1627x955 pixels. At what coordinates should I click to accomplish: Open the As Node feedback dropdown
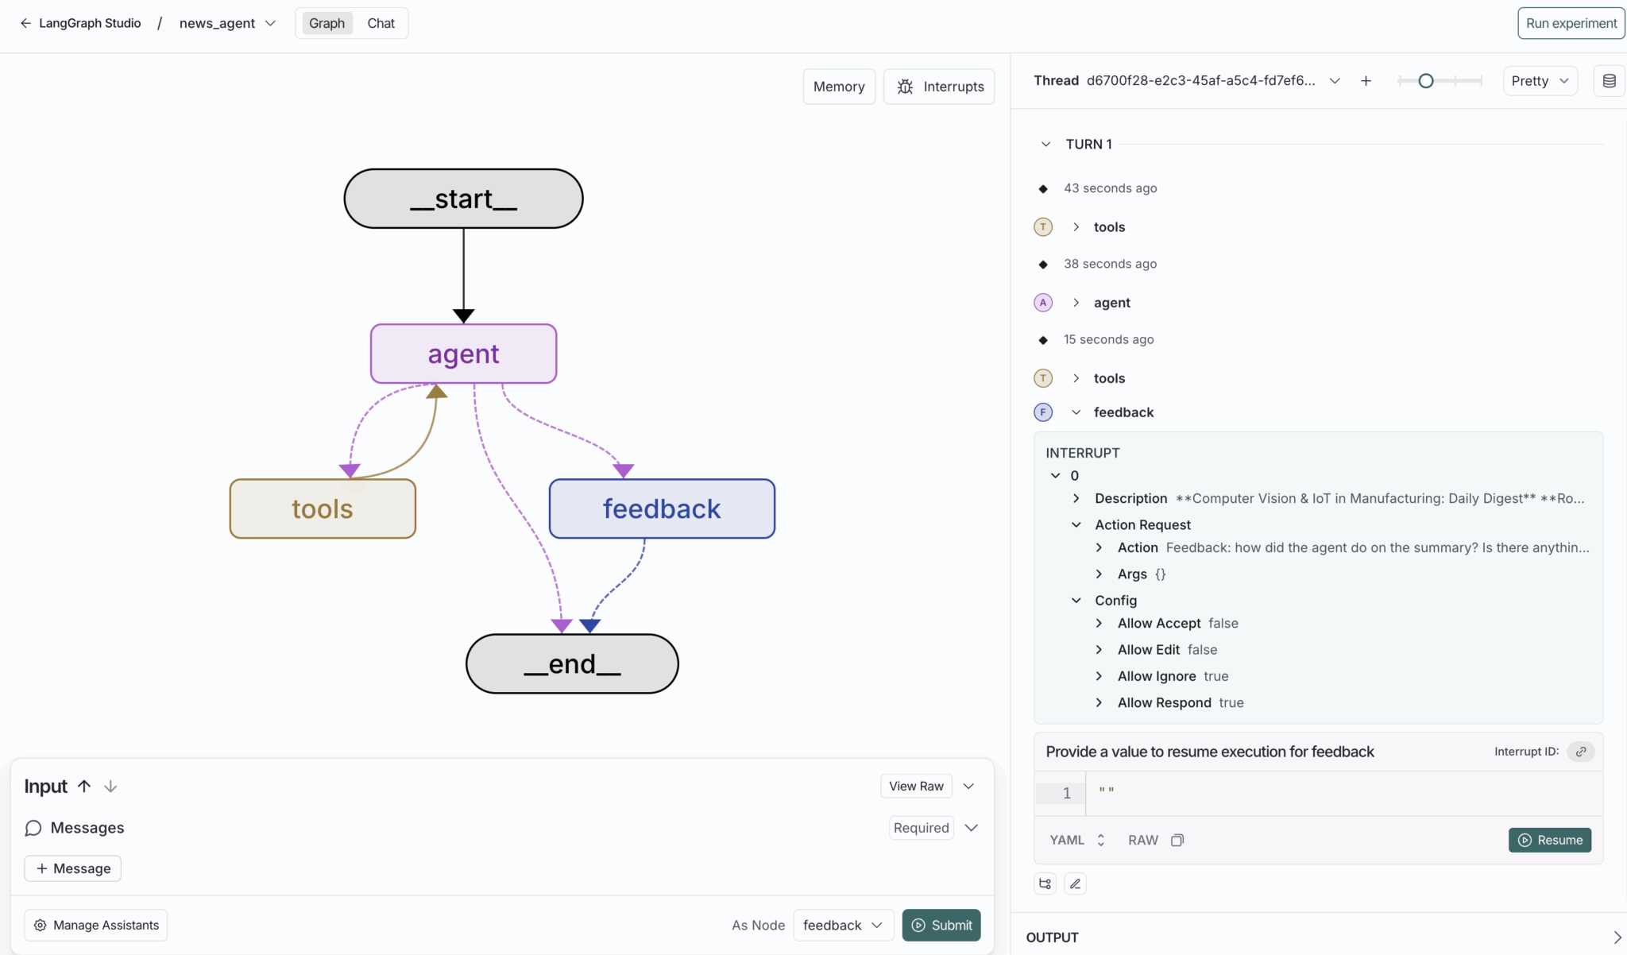(x=842, y=925)
